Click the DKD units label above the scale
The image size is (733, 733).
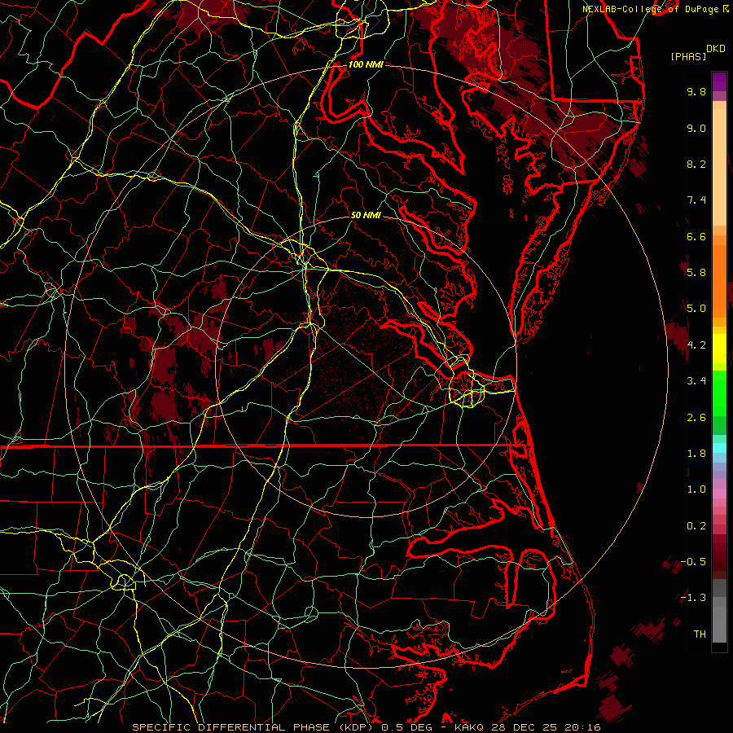pos(715,48)
